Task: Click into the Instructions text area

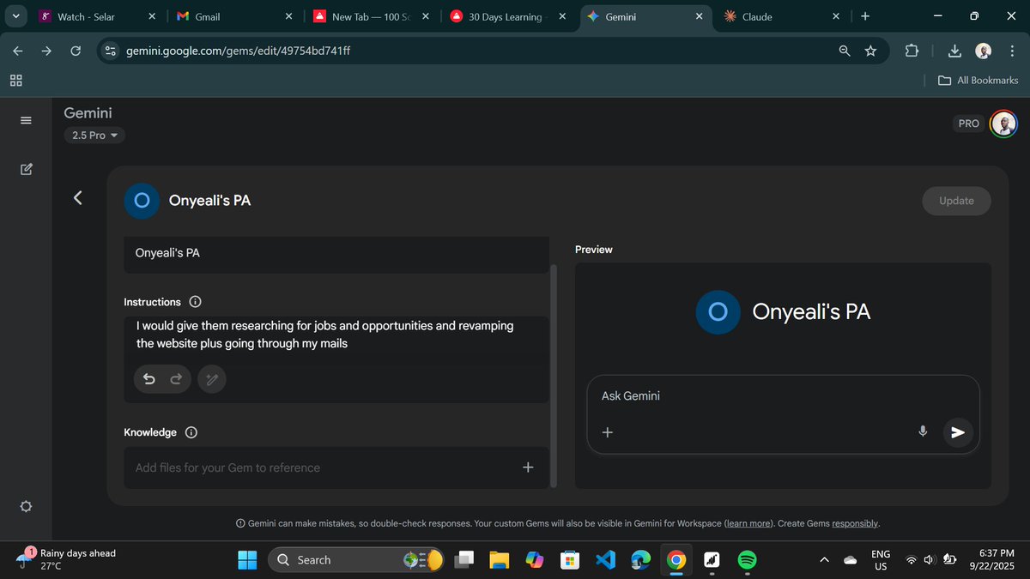Action: point(336,335)
